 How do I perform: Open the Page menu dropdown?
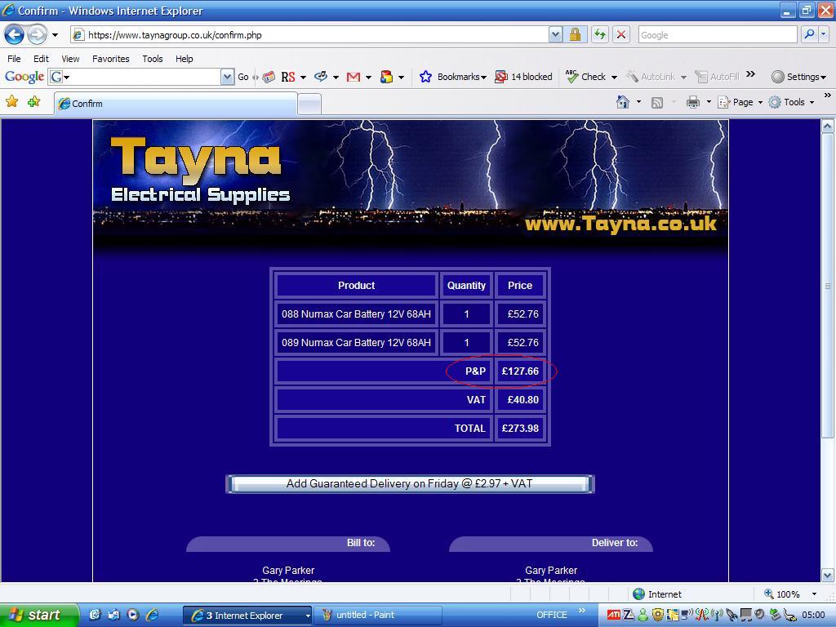click(x=742, y=102)
